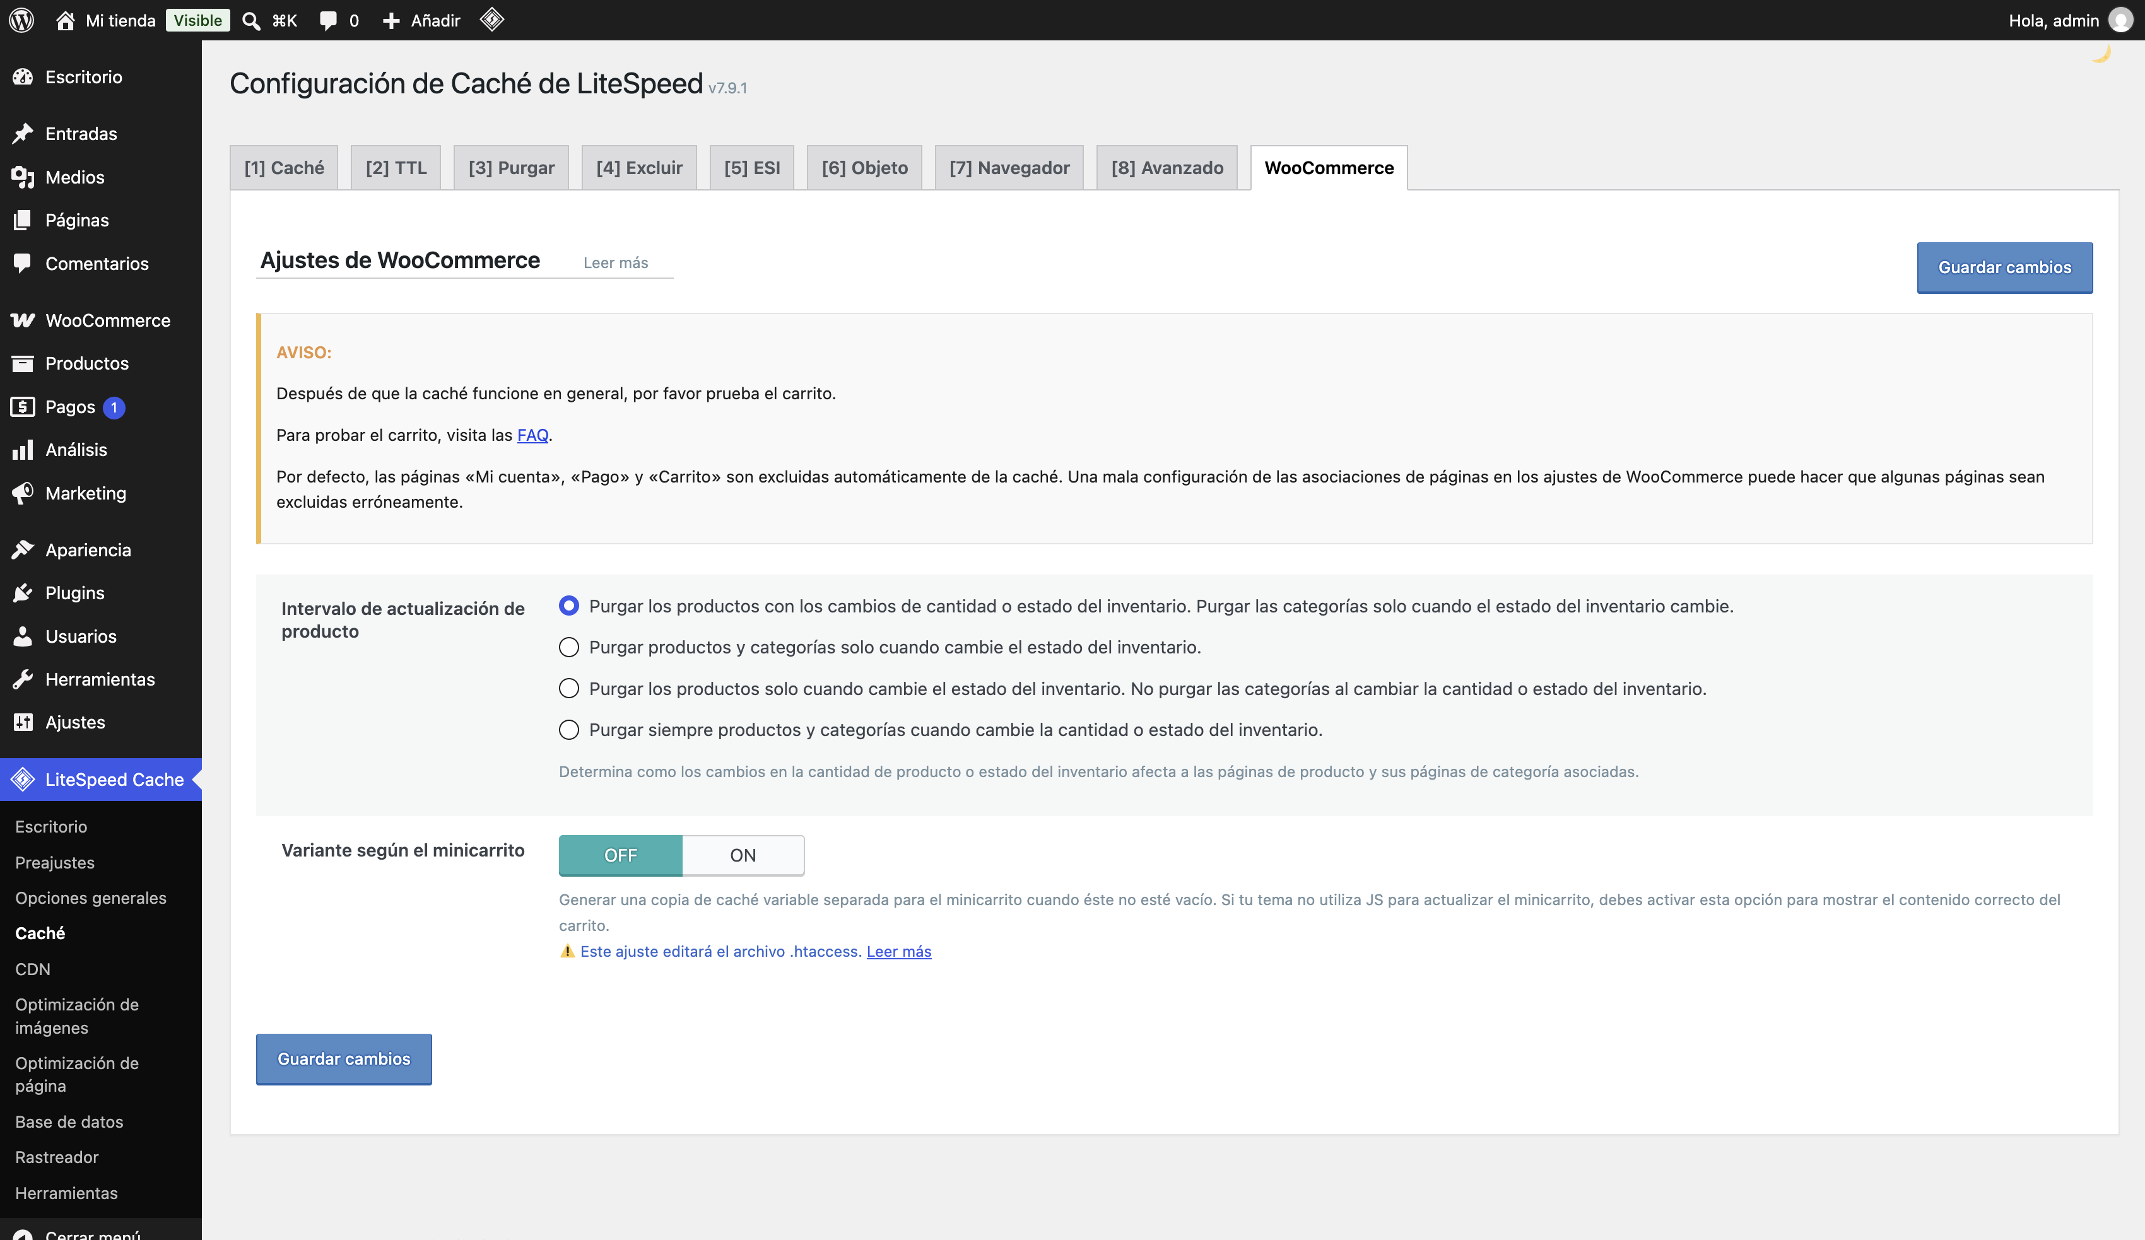Select the WooCommerce settings tab
This screenshot has width=2145, height=1240.
(1329, 168)
